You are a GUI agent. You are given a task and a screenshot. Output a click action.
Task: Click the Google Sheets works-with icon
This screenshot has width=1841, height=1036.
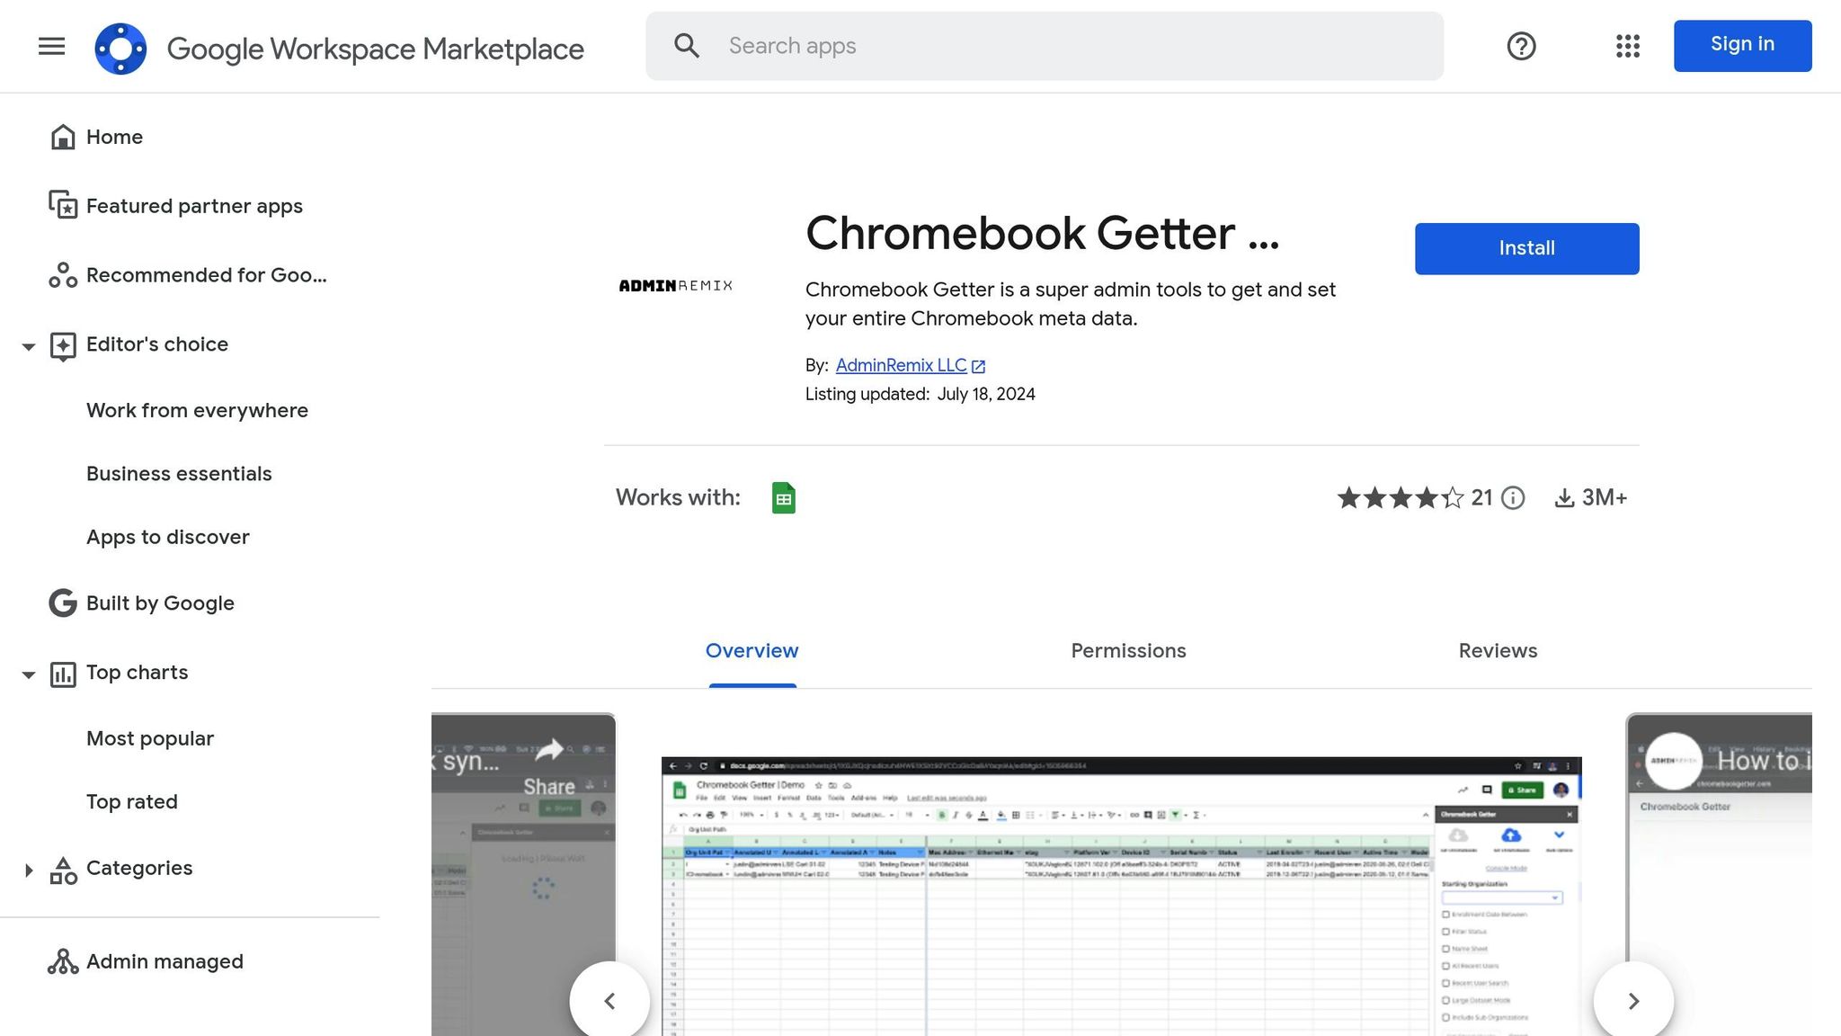[783, 497]
